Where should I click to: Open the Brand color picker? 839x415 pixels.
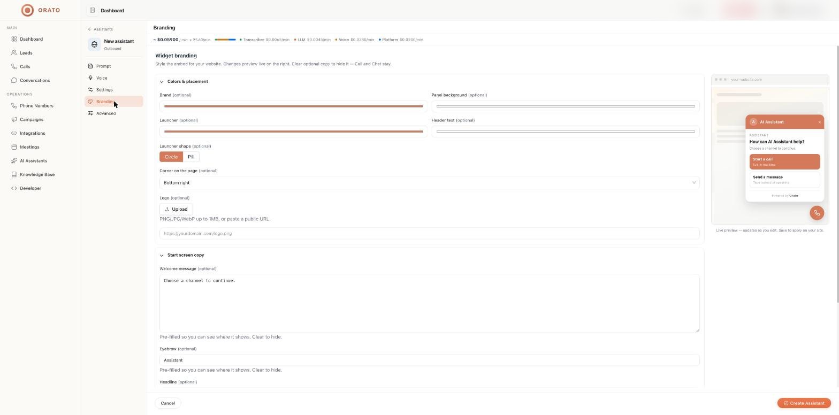[293, 106]
